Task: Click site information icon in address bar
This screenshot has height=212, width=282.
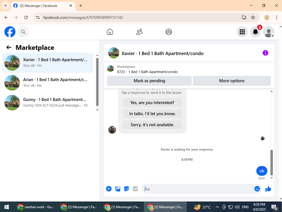Action: pos(38,17)
